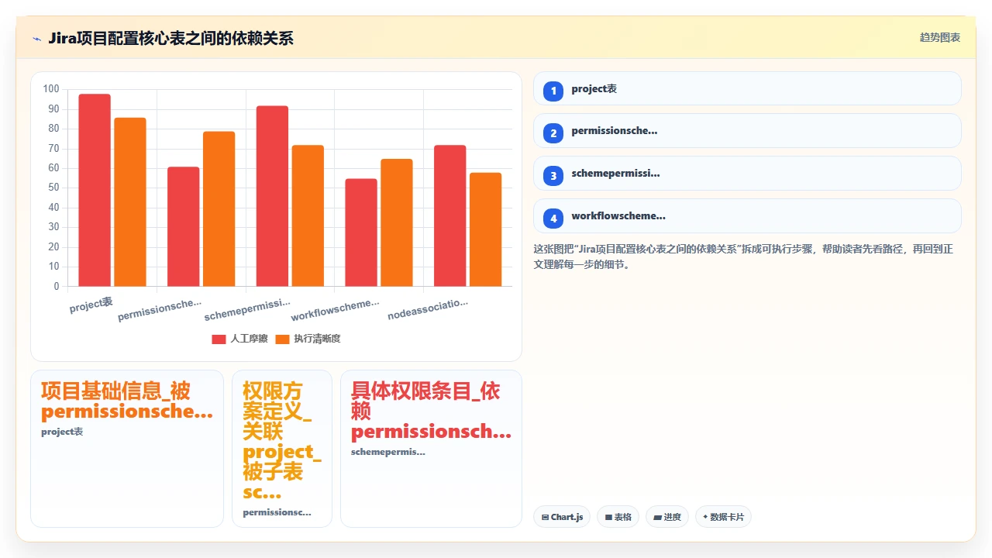992x558 pixels.
Task: Click the red permissionsche... bar in chart
Action: coord(184,227)
